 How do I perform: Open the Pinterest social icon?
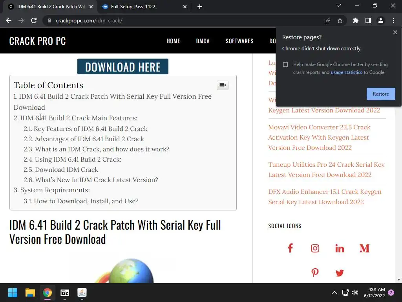pyautogui.click(x=315, y=273)
